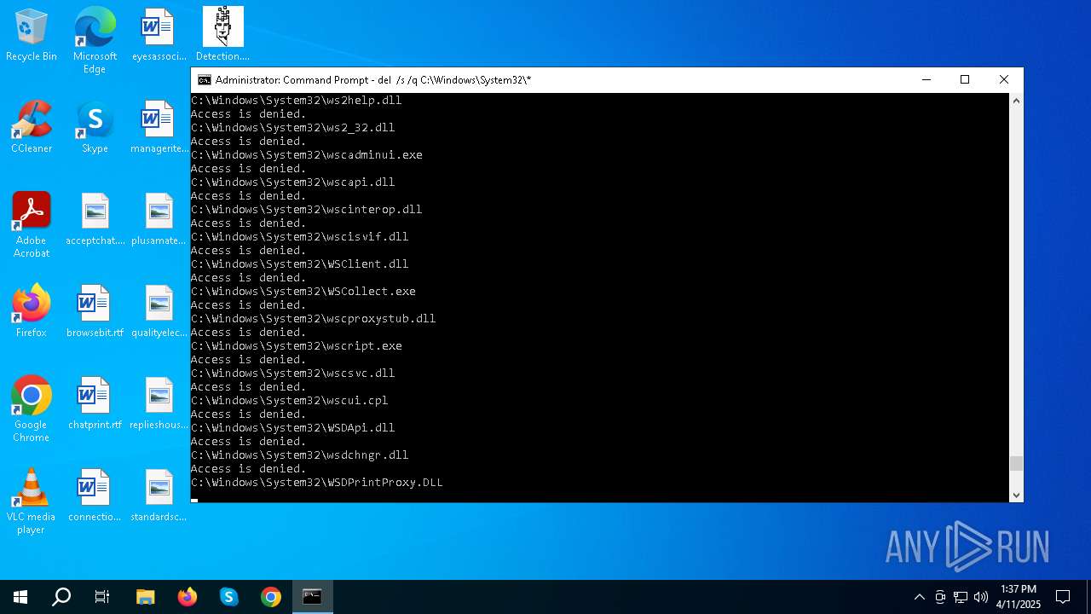Click the WSCollect.exe output line
Image resolution: width=1091 pixels, height=614 pixels.
(303, 292)
